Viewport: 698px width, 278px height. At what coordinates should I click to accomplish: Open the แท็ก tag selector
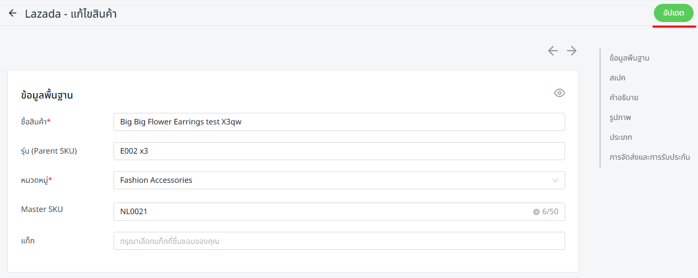[x=339, y=241]
